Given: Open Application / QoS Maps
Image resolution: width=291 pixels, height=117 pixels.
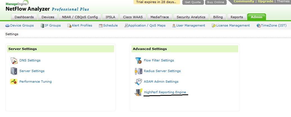Looking at the screenshot, I should 145,25.
